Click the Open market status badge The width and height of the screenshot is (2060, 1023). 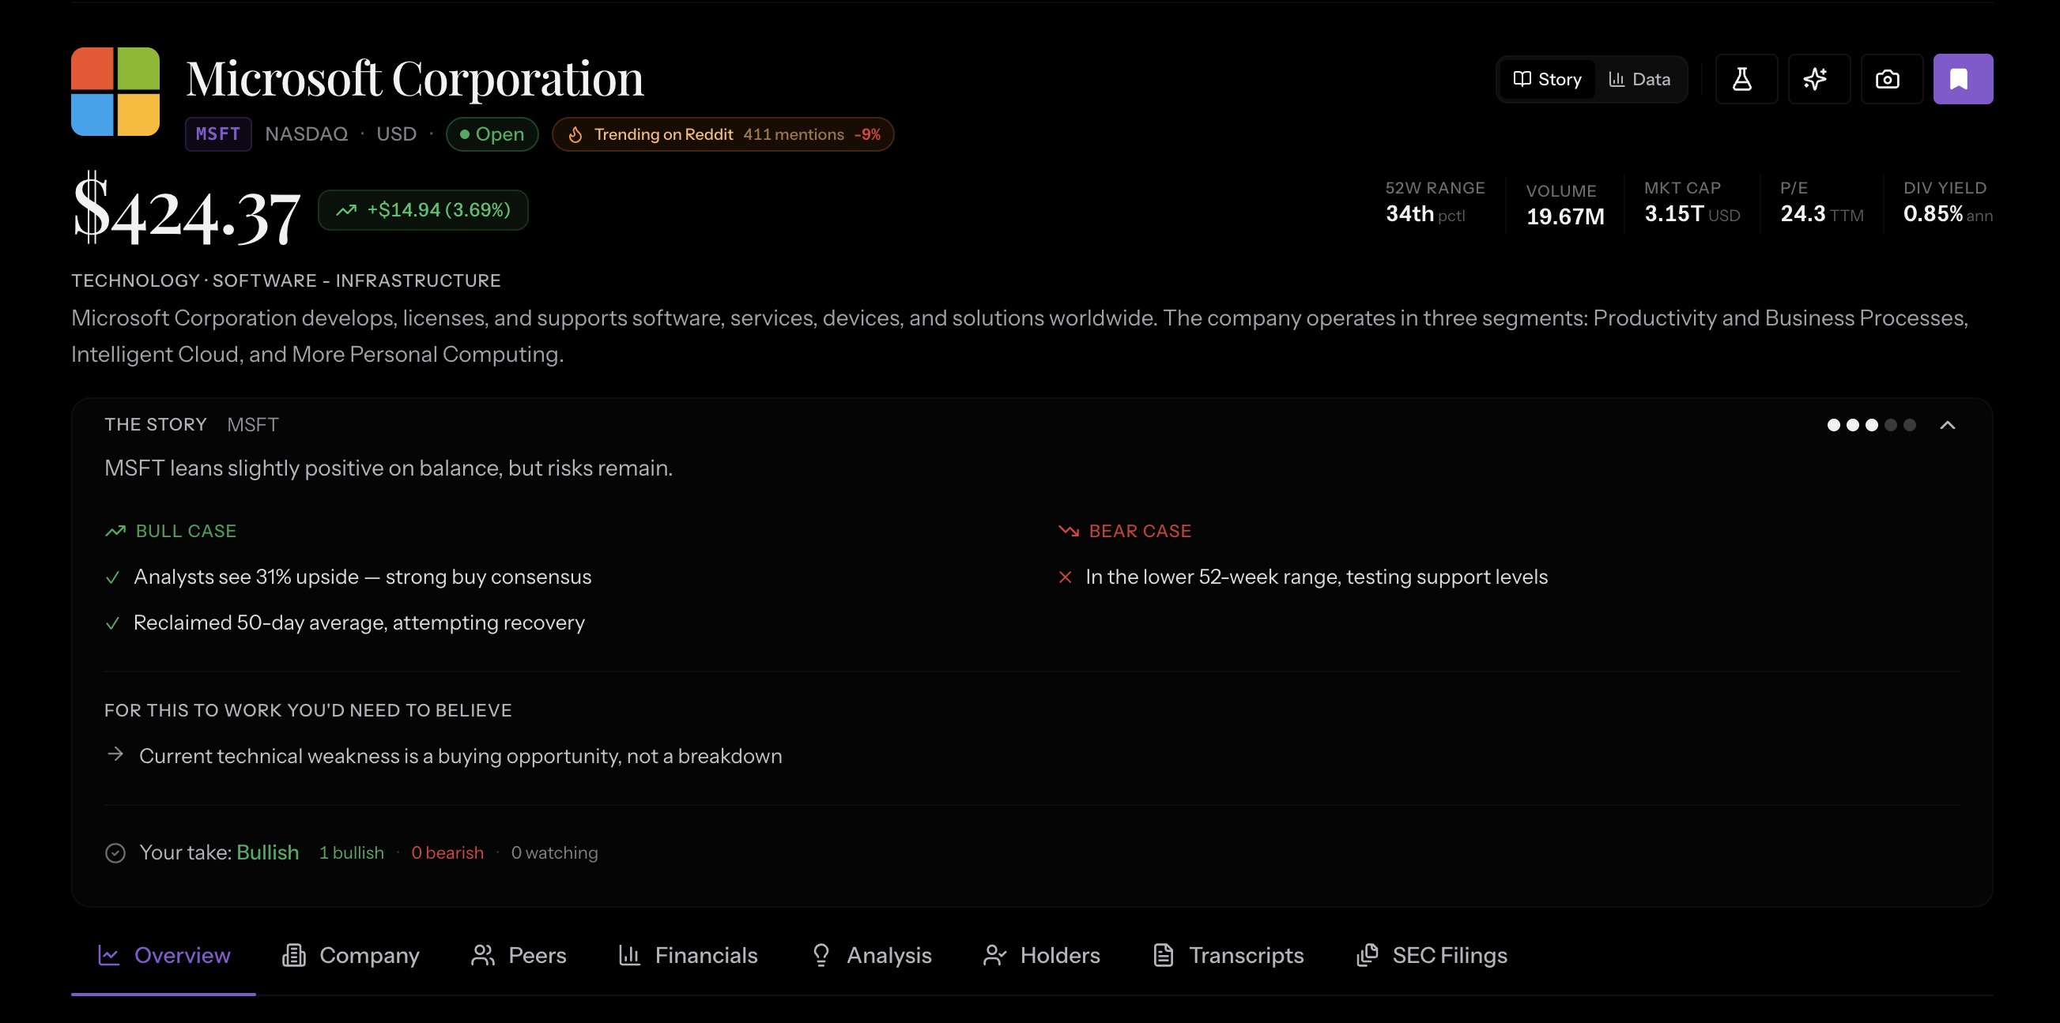[492, 134]
